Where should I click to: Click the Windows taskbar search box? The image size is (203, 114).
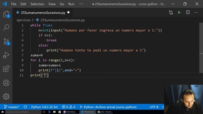(23, 112)
